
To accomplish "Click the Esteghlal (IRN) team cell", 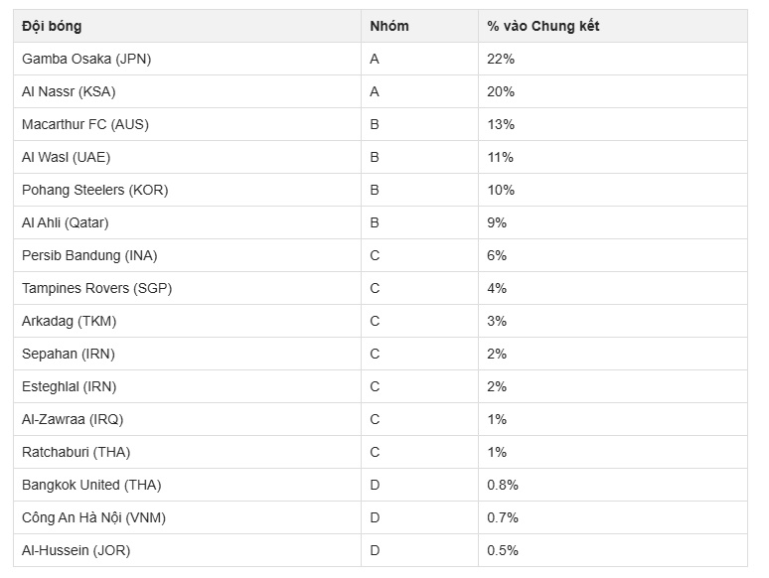I will (x=70, y=386).
